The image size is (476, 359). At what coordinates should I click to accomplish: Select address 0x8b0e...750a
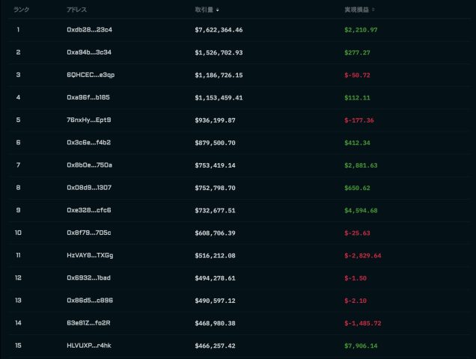pyautogui.click(x=89, y=165)
